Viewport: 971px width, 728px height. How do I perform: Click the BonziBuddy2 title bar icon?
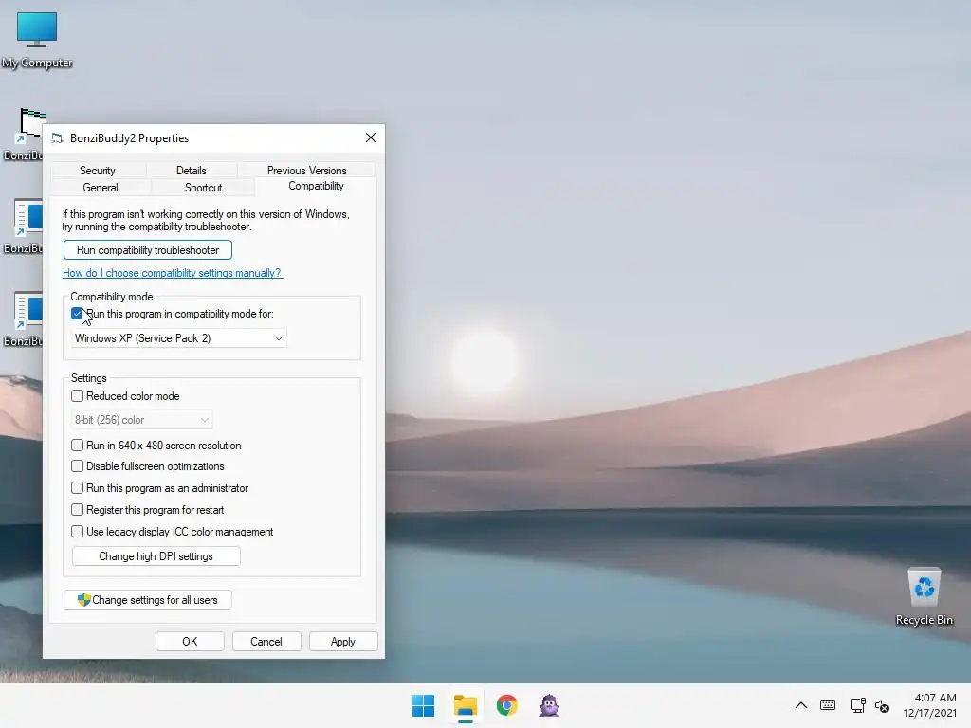click(x=57, y=138)
